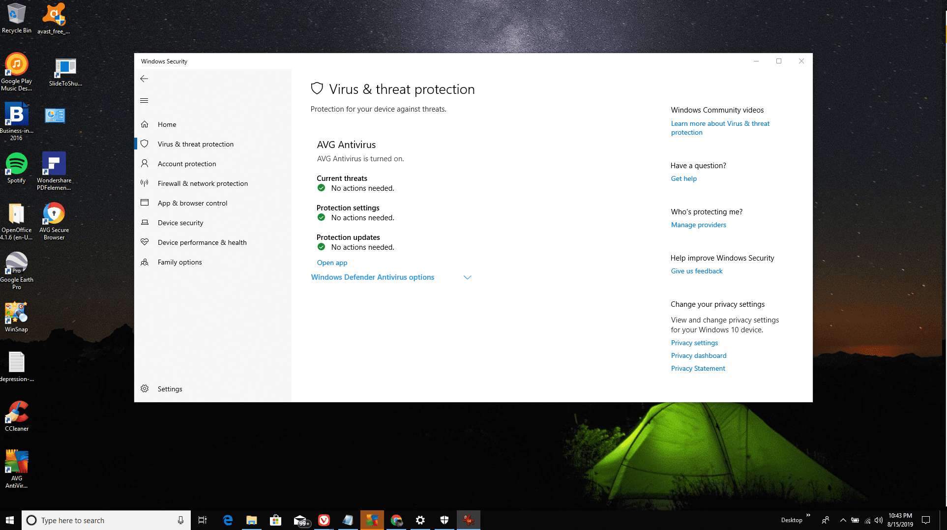The height and width of the screenshot is (530, 947).
Task: Click the Protection settings heading
Action: (x=348, y=208)
